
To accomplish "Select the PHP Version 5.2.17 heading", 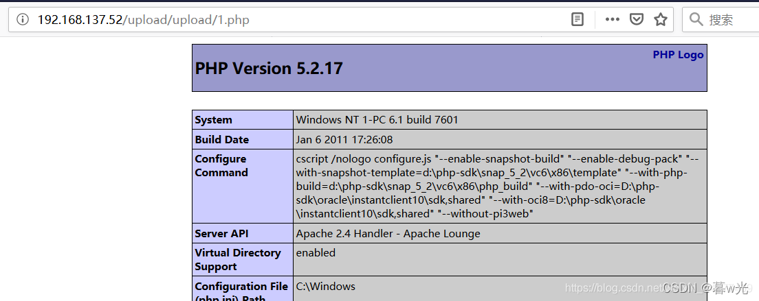I will tap(269, 68).
